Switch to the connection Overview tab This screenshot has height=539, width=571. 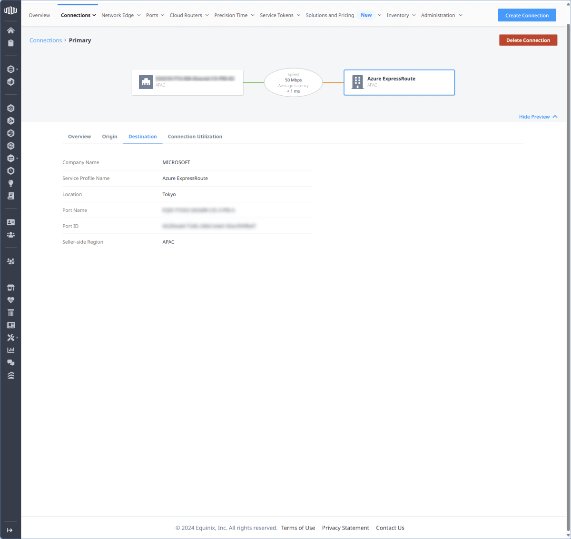79,137
